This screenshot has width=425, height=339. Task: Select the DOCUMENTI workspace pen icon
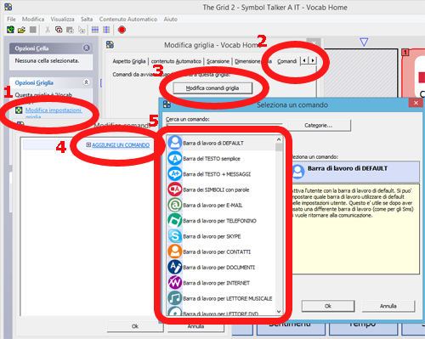(175, 267)
